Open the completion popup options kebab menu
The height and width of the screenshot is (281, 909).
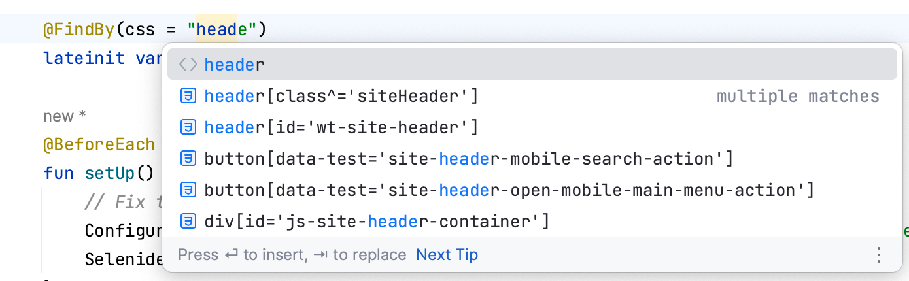[879, 254]
